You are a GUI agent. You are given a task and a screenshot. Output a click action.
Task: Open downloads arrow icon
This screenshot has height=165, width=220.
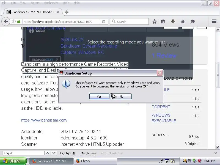[173, 21]
